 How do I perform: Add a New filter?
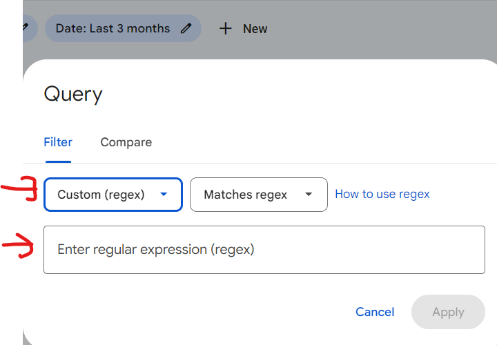244,28
